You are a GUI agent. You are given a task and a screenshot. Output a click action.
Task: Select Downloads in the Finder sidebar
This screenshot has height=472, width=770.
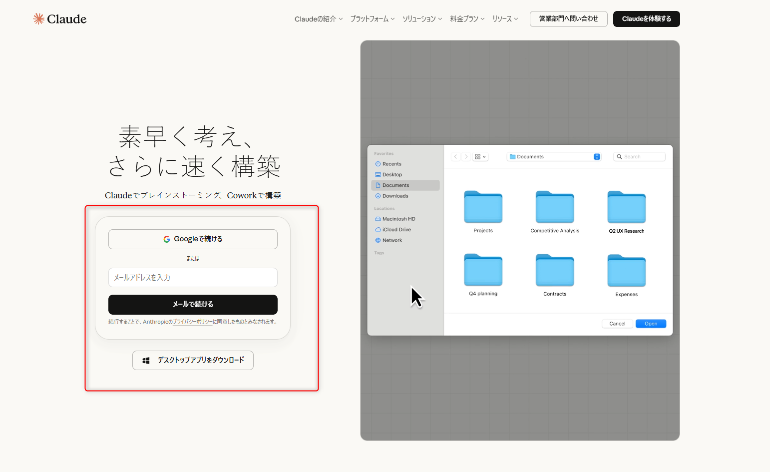[395, 196]
